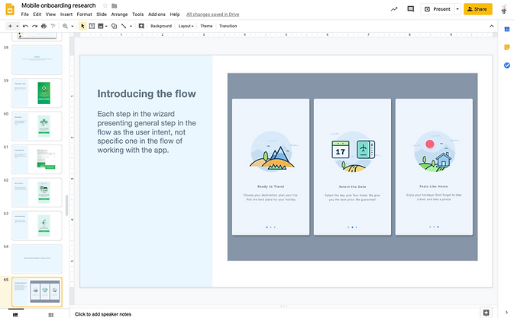Click the Present button
The image size is (514, 318).
pyautogui.click(x=438, y=9)
